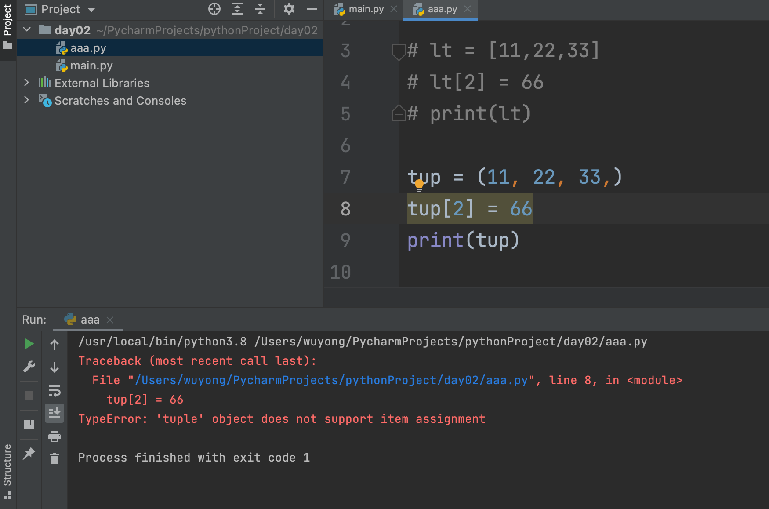This screenshot has width=769, height=509.
Task: Click the Expand All icon in Project toolbar
Action: pyautogui.click(x=237, y=9)
